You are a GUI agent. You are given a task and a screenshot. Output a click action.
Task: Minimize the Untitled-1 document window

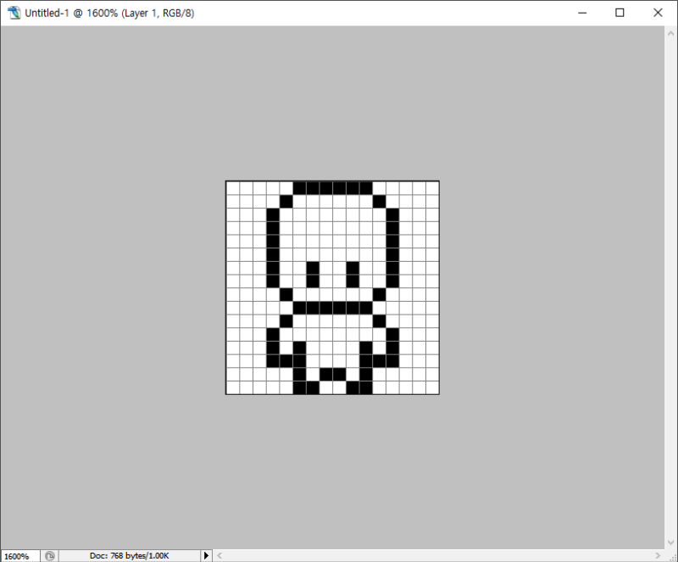pos(582,13)
